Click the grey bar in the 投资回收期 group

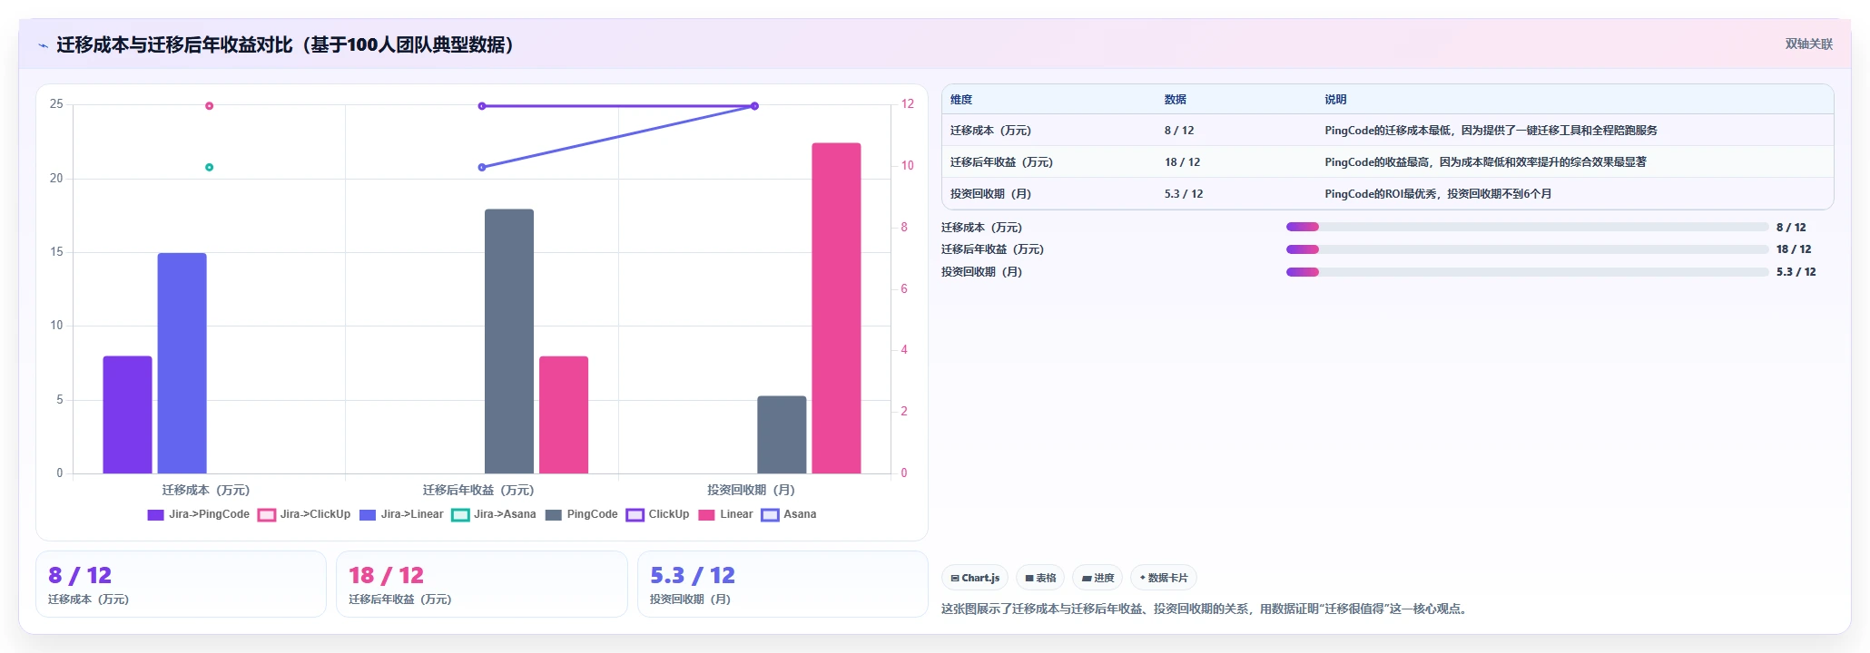pos(782,434)
